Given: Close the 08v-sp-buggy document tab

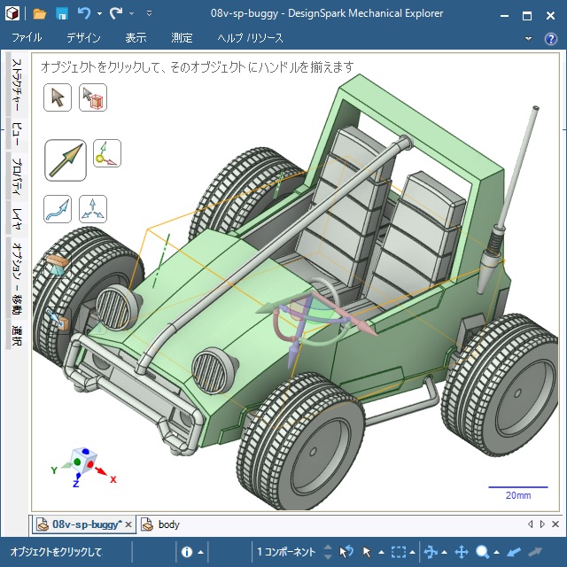Looking at the screenshot, I should coord(128,524).
